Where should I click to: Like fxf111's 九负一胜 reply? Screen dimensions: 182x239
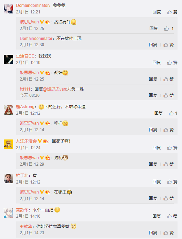coord(169,95)
